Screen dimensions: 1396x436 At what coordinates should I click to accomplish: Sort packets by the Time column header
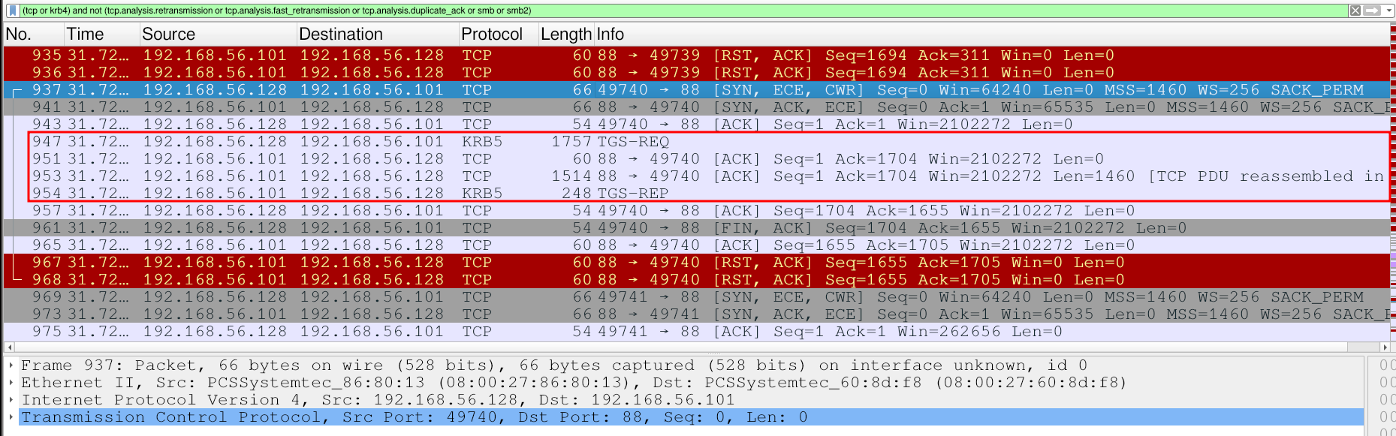pos(101,35)
